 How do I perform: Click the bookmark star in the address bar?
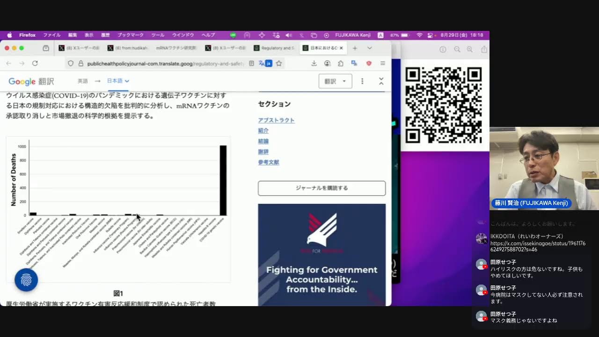pyautogui.click(x=279, y=63)
